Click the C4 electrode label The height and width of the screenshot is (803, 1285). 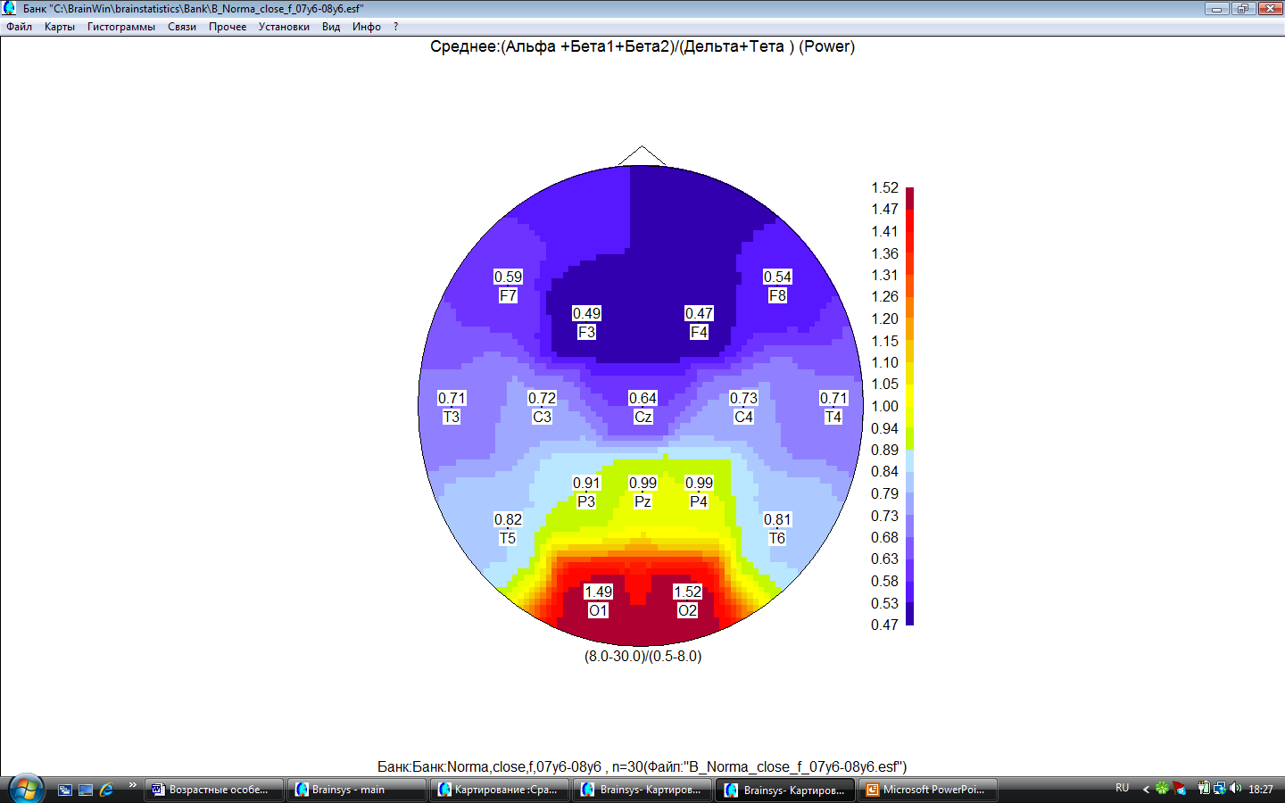[x=743, y=417]
